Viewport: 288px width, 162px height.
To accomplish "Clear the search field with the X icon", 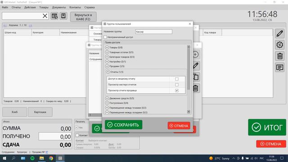I will (45, 16).
